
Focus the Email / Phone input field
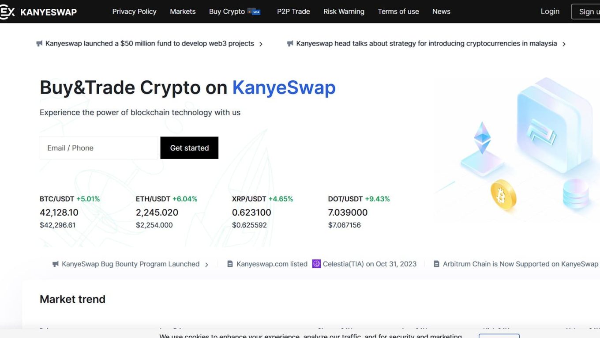(x=98, y=148)
